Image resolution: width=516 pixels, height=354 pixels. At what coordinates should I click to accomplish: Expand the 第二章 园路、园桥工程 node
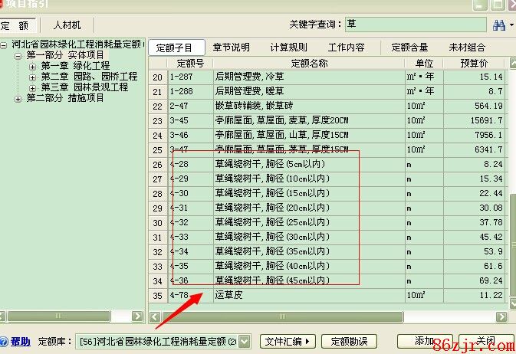tap(32, 77)
